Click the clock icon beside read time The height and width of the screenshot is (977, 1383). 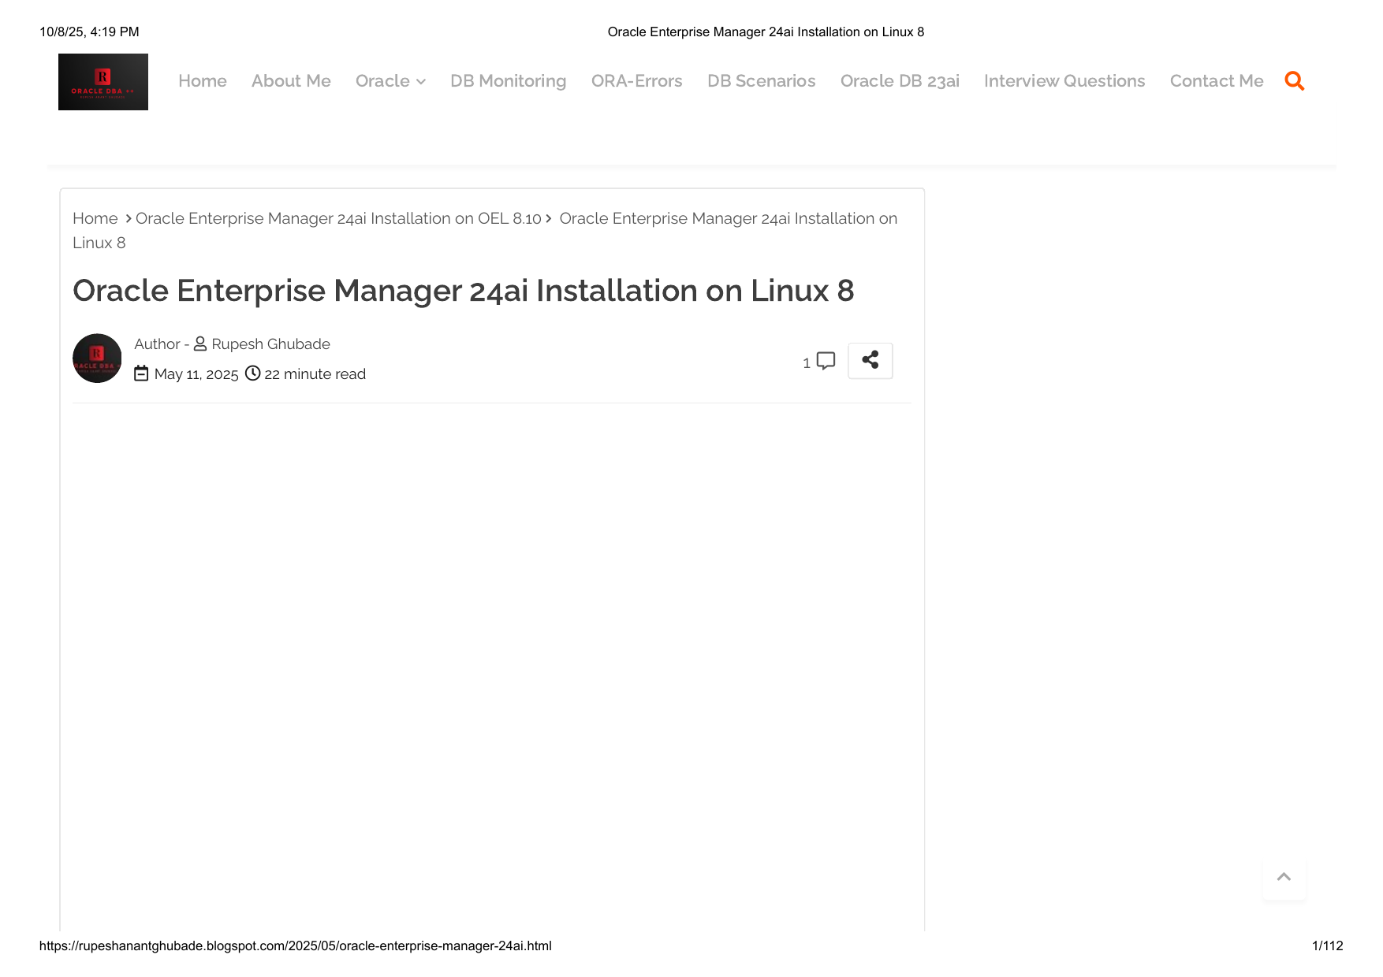pyautogui.click(x=252, y=373)
